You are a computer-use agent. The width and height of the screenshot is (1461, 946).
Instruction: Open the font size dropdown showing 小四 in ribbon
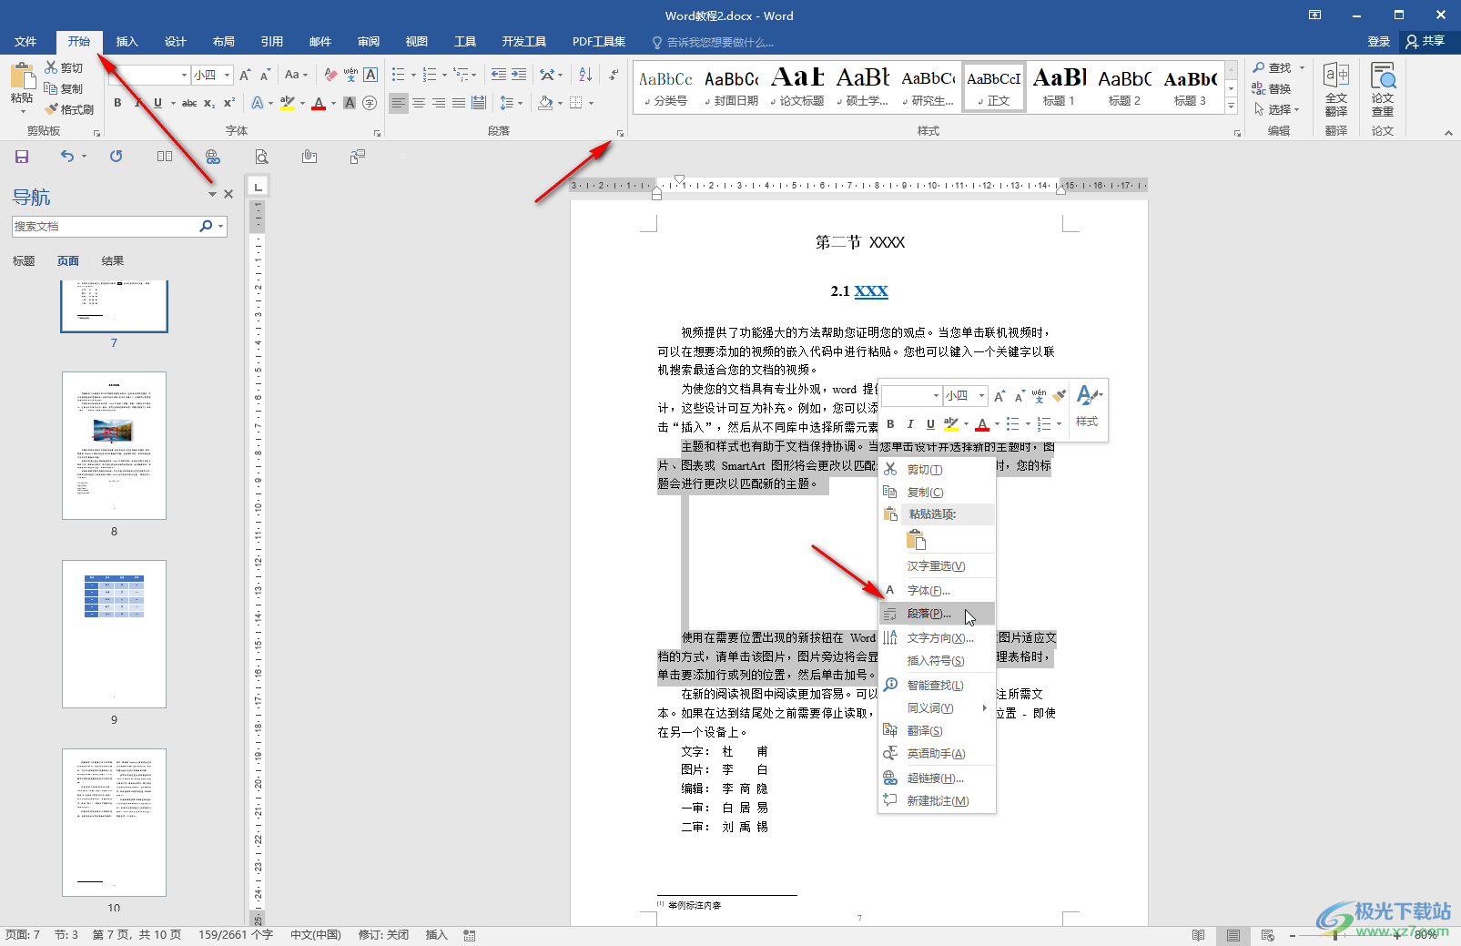[227, 75]
